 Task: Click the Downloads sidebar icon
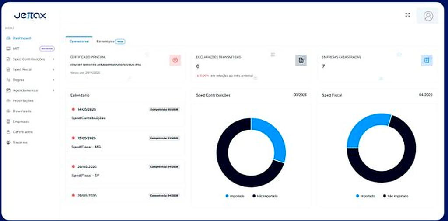tap(8, 111)
